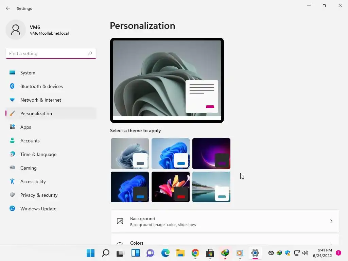Click the Background picture icon
The height and width of the screenshot is (261, 348).
coord(120,221)
